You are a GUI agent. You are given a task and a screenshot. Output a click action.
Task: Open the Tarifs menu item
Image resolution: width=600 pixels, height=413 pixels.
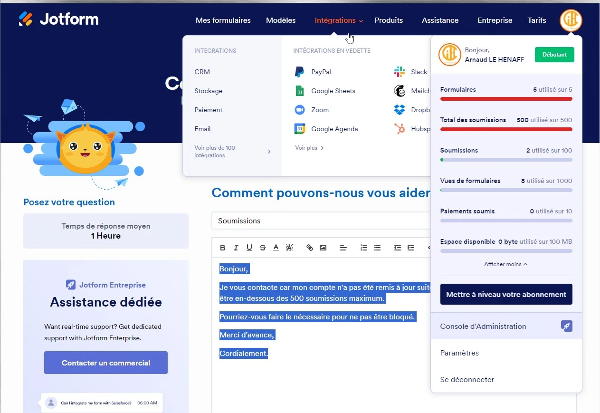click(536, 20)
